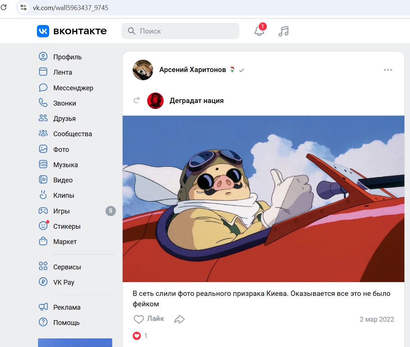The height and width of the screenshot is (347, 410).
Task: Open Арсений Харитонов's profile name link
Action: pyautogui.click(x=193, y=70)
